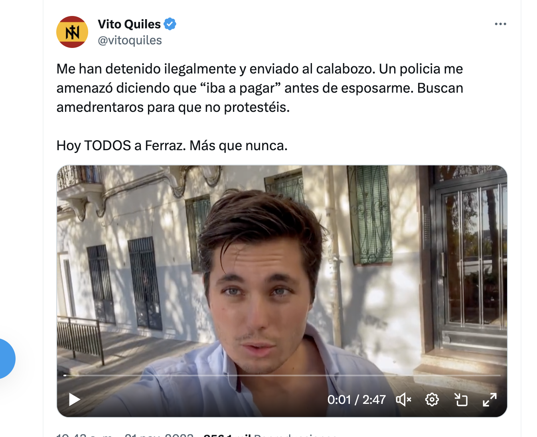
Task: Click the 0:01 / 2:47 time display
Action: click(356, 399)
